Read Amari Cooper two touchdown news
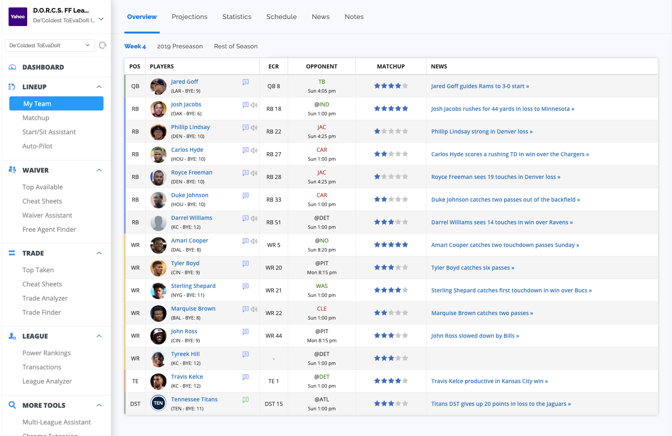This screenshot has width=672, height=436. 505,245
